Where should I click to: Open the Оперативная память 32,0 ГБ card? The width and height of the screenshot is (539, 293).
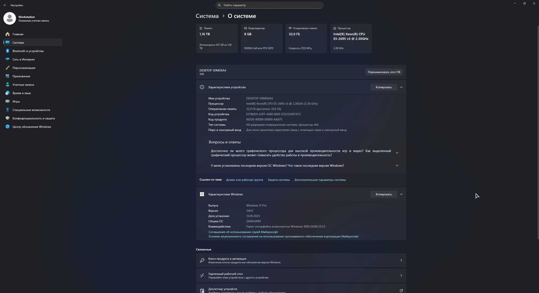306,38
